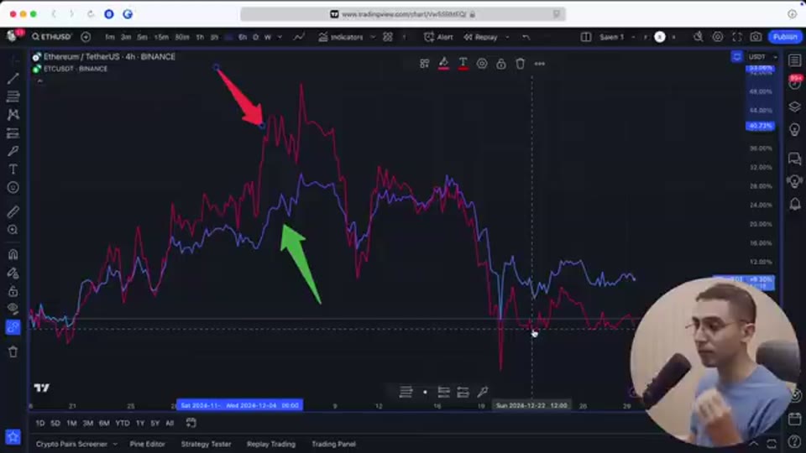Open notifications bell icon
This screenshot has height=453, width=806.
point(795,204)
